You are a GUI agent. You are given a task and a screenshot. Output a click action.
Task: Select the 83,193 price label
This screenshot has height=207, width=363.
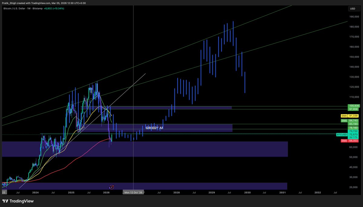coord(354,124)
